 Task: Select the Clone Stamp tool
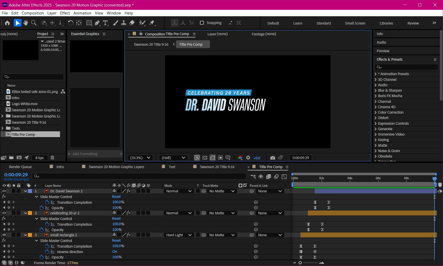pos(124,23)
